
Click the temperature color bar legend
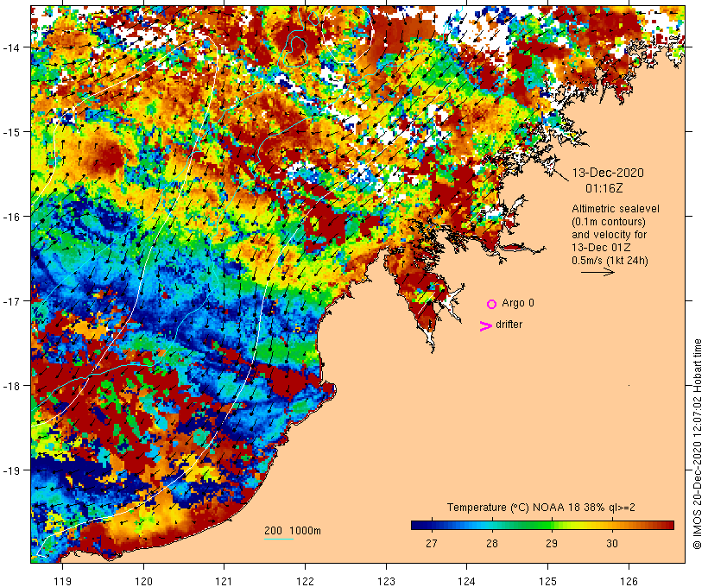tap(542, 525)
